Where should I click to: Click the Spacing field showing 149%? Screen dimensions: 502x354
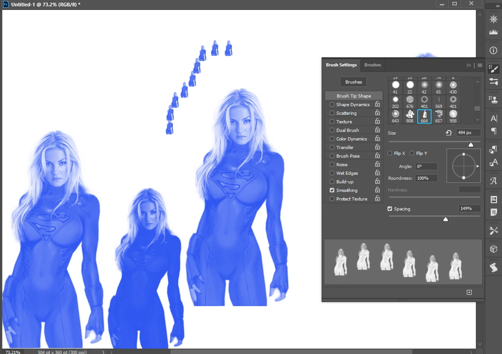click(469, 209)
